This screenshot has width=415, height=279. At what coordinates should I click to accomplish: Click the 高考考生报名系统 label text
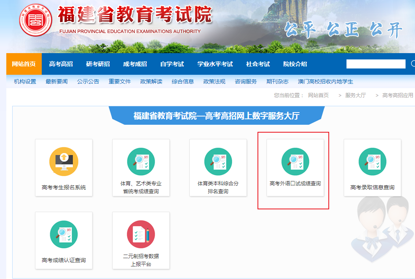[x=64, y=187]
